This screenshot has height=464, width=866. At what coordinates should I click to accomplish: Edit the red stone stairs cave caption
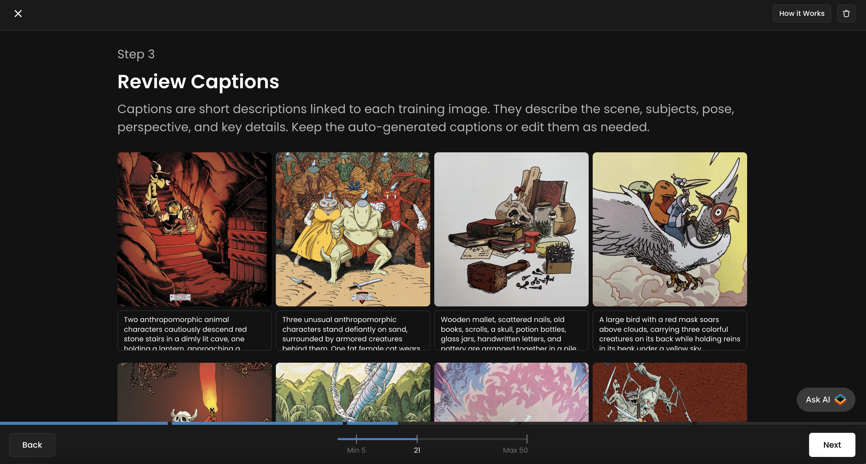coord(194,331)
